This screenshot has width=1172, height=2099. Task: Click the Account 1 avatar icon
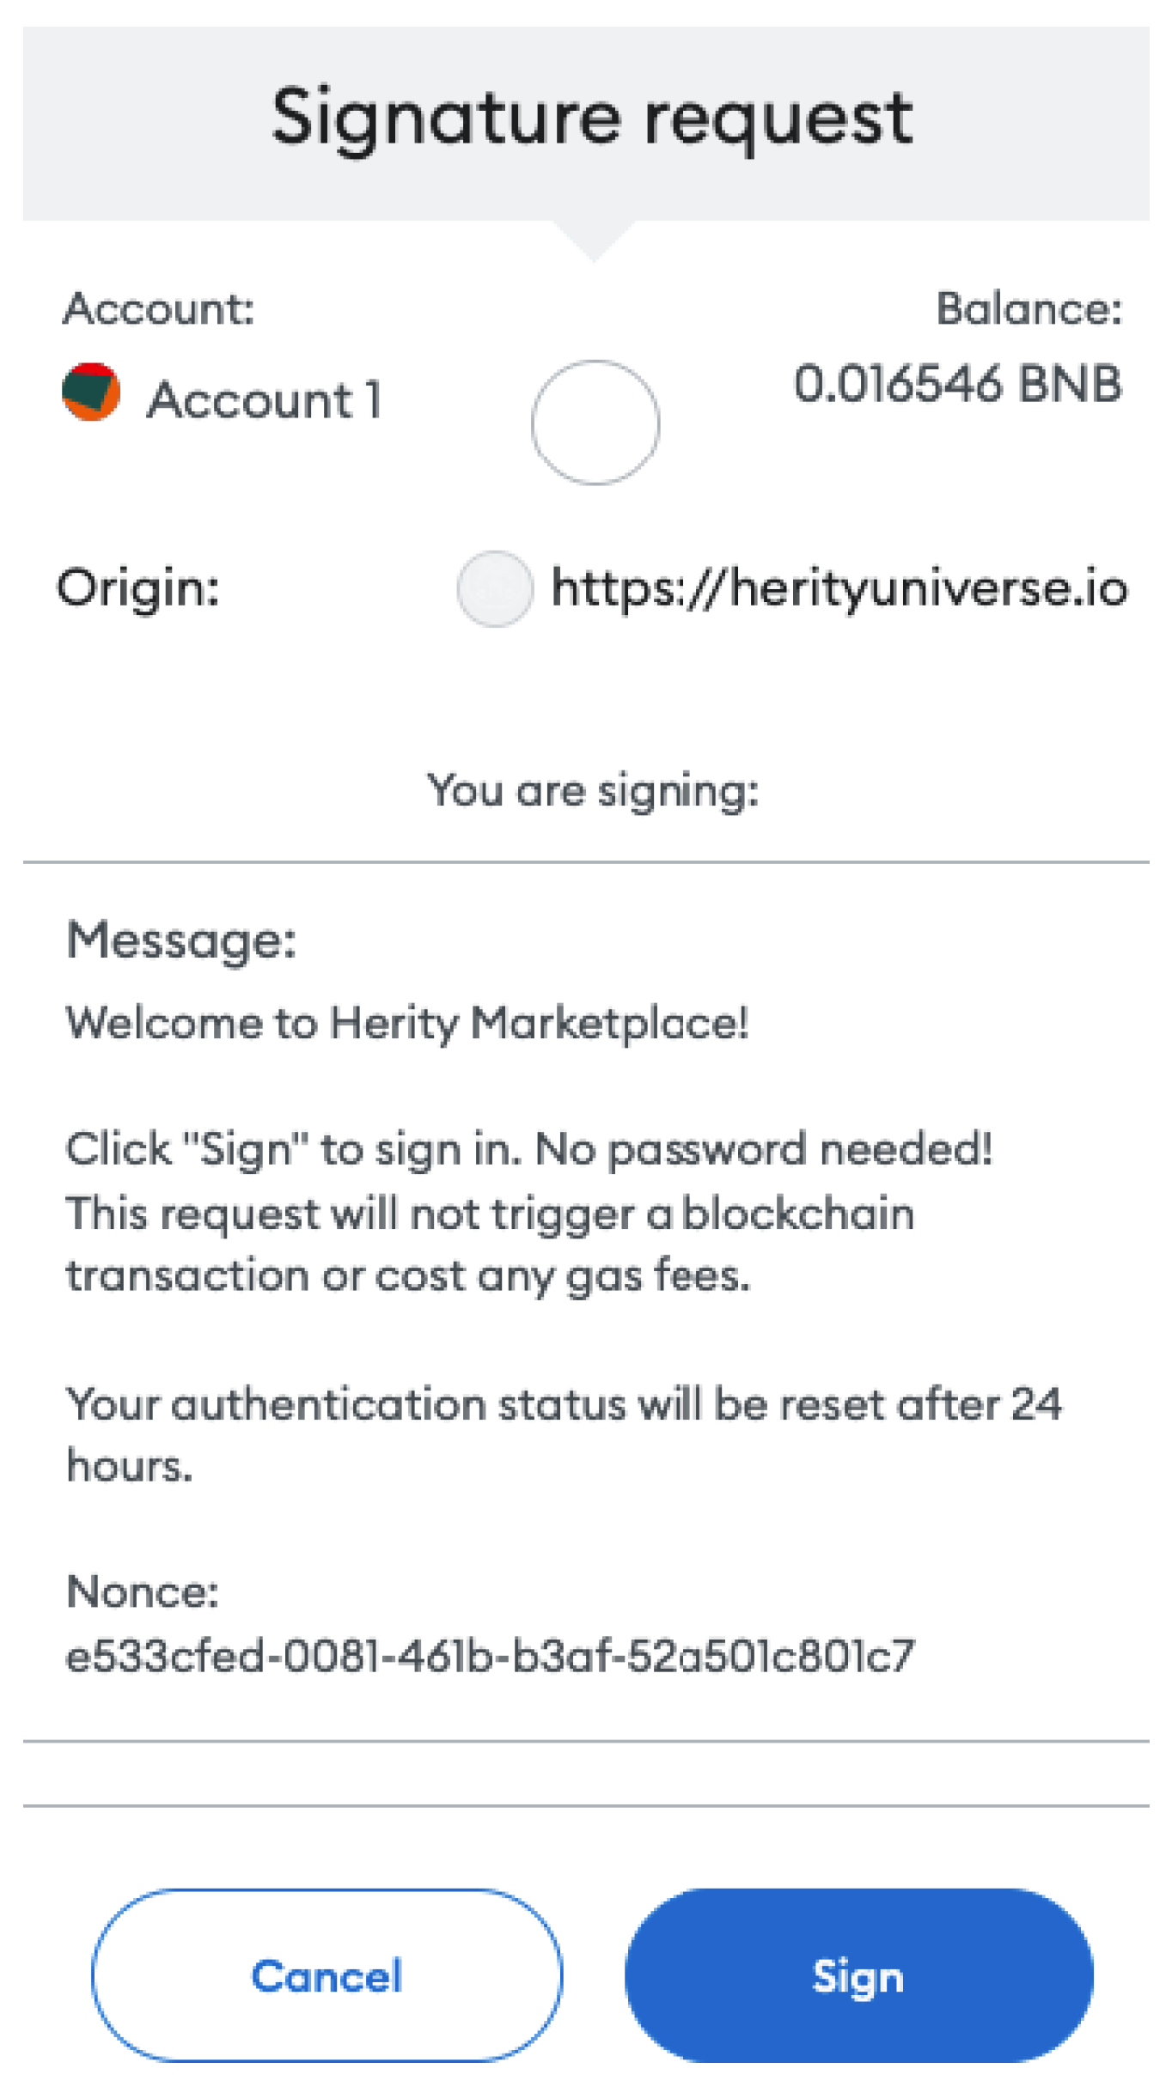pos(91,392)
